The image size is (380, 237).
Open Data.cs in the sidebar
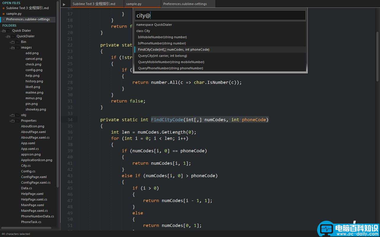click(x=26, y=188)
